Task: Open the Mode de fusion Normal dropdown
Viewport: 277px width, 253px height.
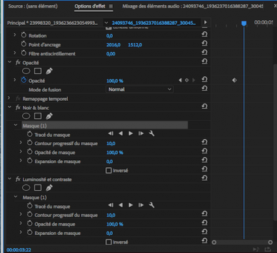Action: click(140, 89)
